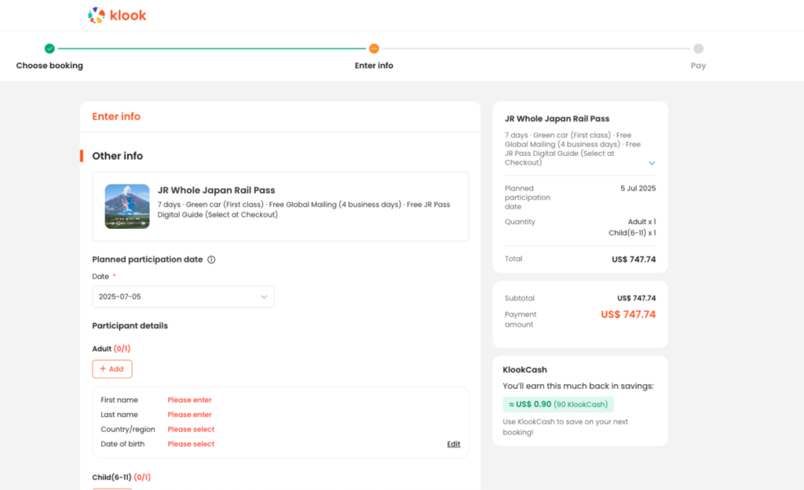Click the orange 'Enter info' section heading
804x490 pixels.
[116, 117]
